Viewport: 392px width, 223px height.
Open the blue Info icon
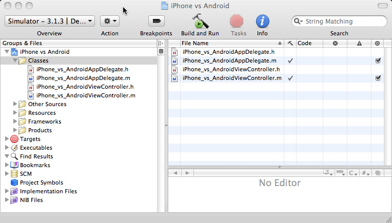tap(263, 21)
